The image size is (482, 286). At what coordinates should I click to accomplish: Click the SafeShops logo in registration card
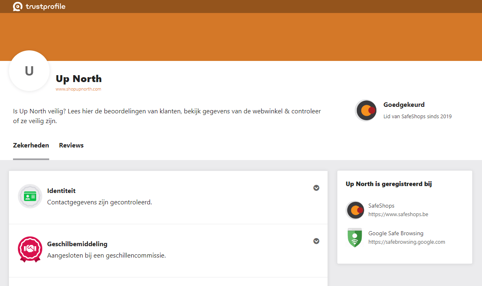355,210
